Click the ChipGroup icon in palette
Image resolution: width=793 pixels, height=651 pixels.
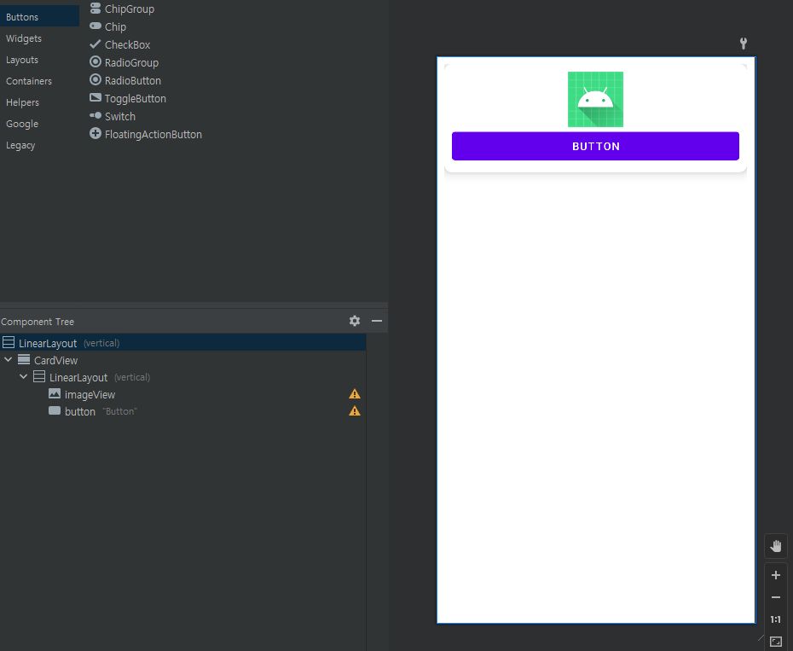coord(96,8)
